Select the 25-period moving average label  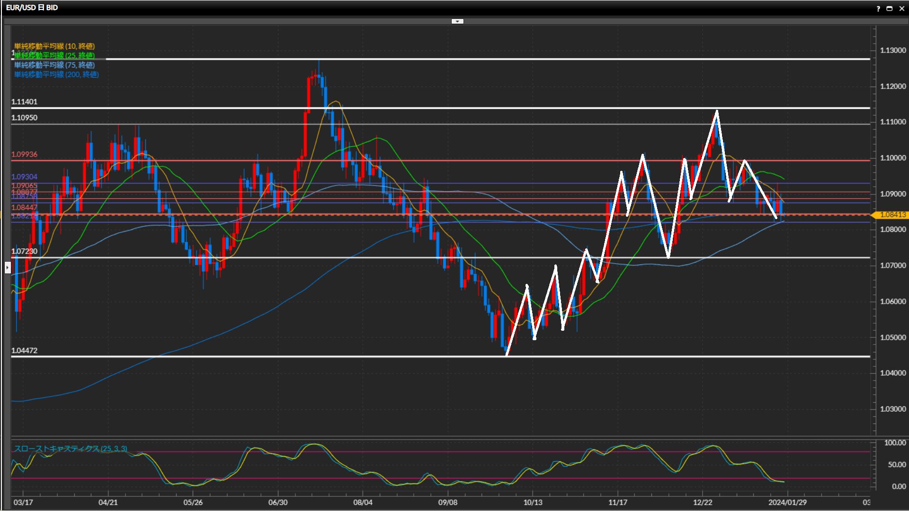54,55
